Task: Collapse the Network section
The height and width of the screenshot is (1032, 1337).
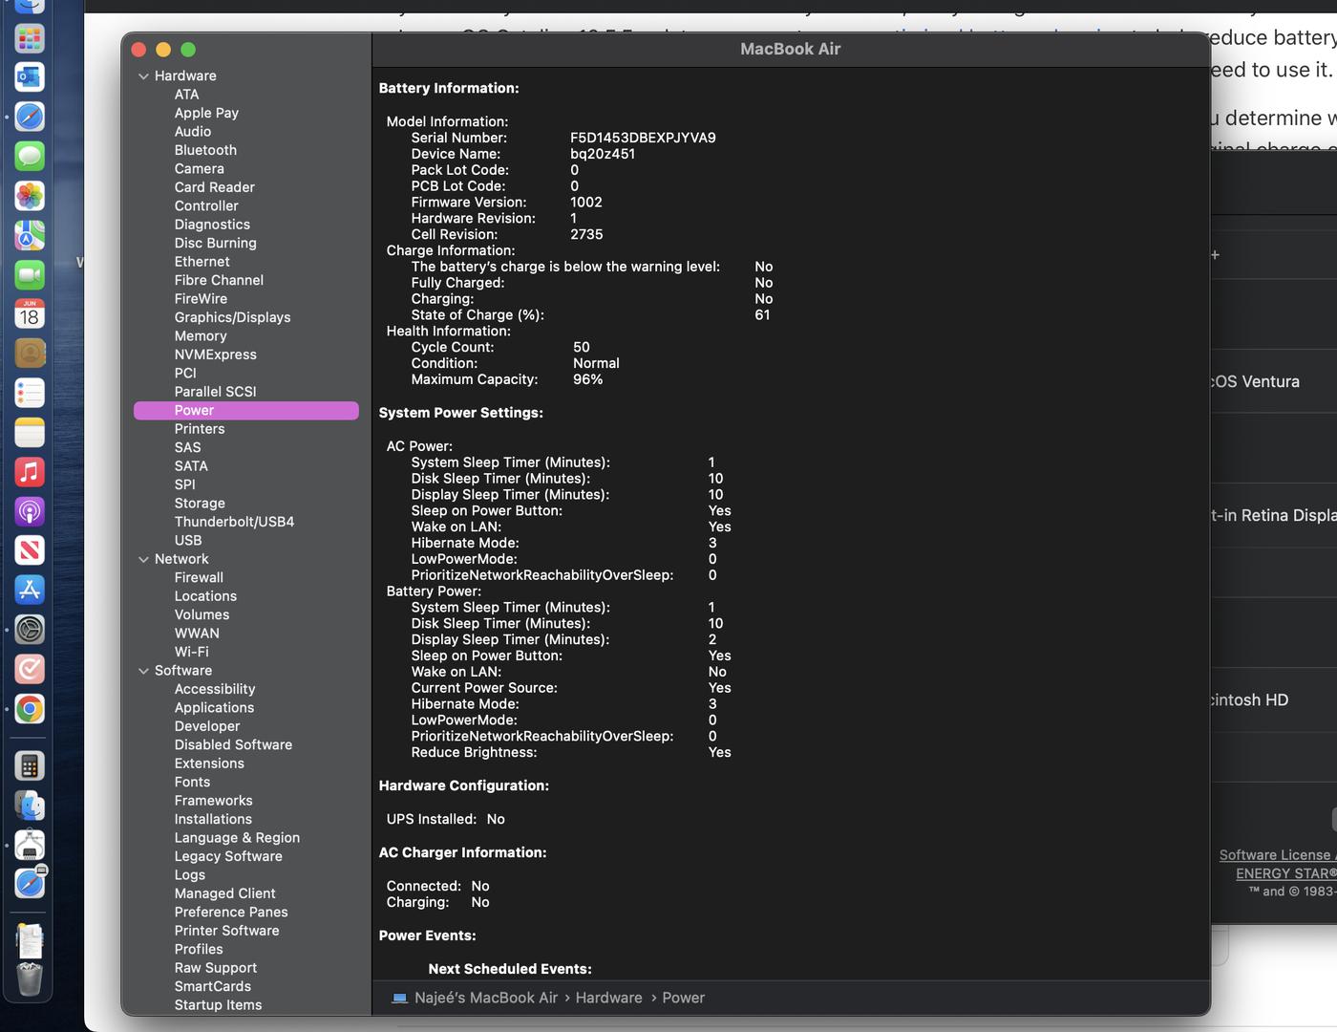Action: click(x=143, y=559)
